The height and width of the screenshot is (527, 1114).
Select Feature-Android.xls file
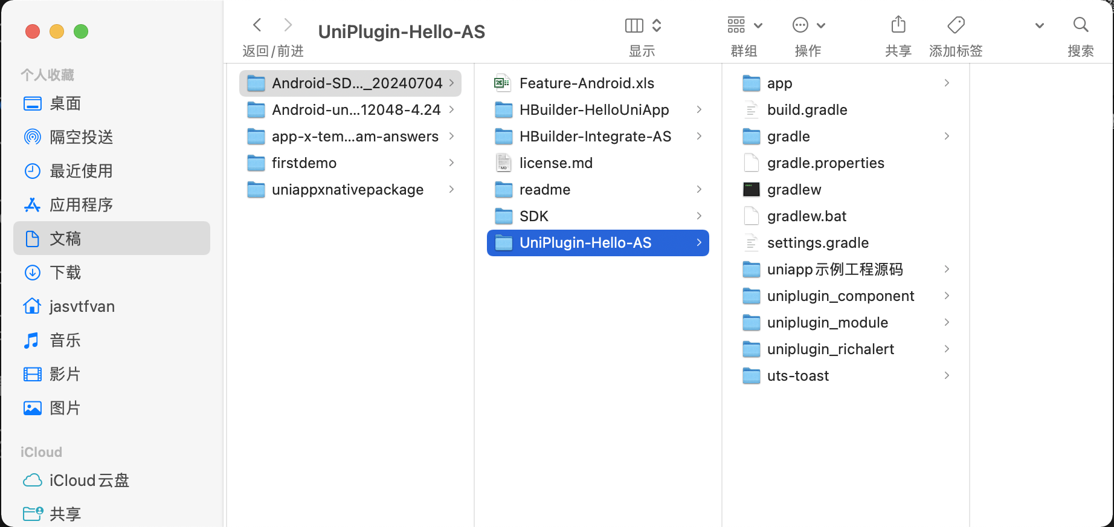coord(598,83)
